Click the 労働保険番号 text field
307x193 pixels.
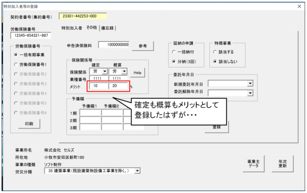click(x=31, y=35)
